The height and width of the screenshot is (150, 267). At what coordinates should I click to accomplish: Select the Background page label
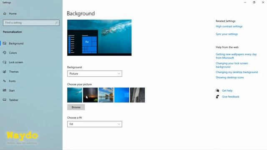click(x=16, y=43)
